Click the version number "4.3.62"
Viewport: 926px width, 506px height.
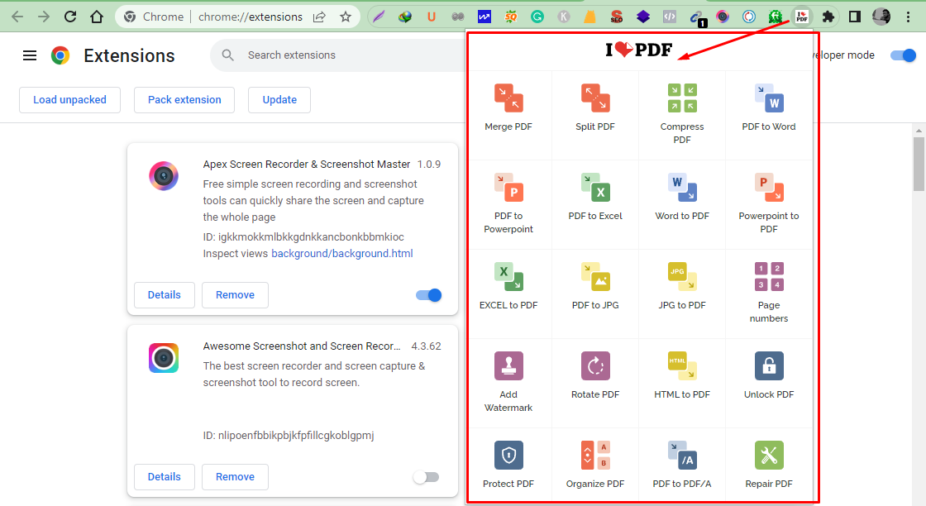point(427,346)
